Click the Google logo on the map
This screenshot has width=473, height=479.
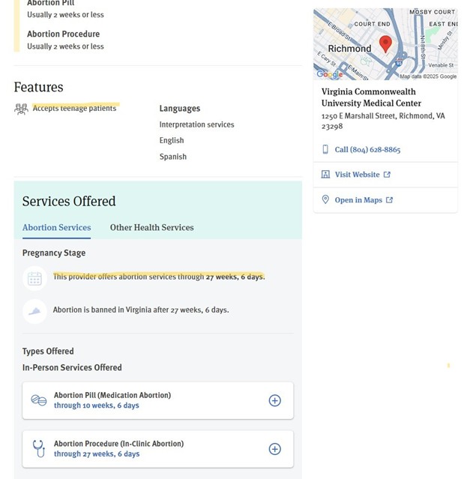point(330,74)
